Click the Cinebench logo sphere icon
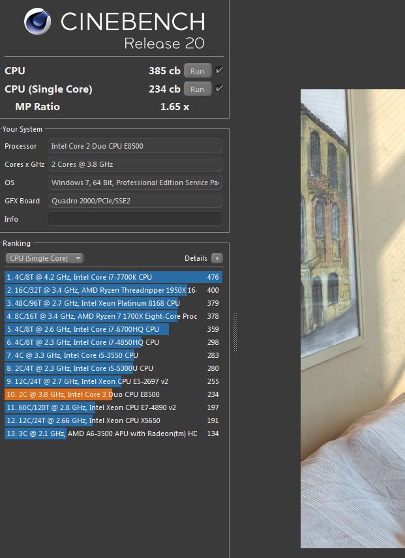The image size is (405, 558). (x=37, y=22)
